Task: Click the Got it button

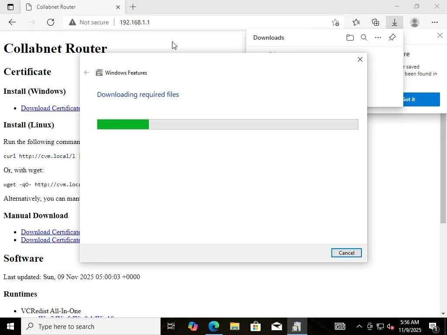Action: coord(421,99)
